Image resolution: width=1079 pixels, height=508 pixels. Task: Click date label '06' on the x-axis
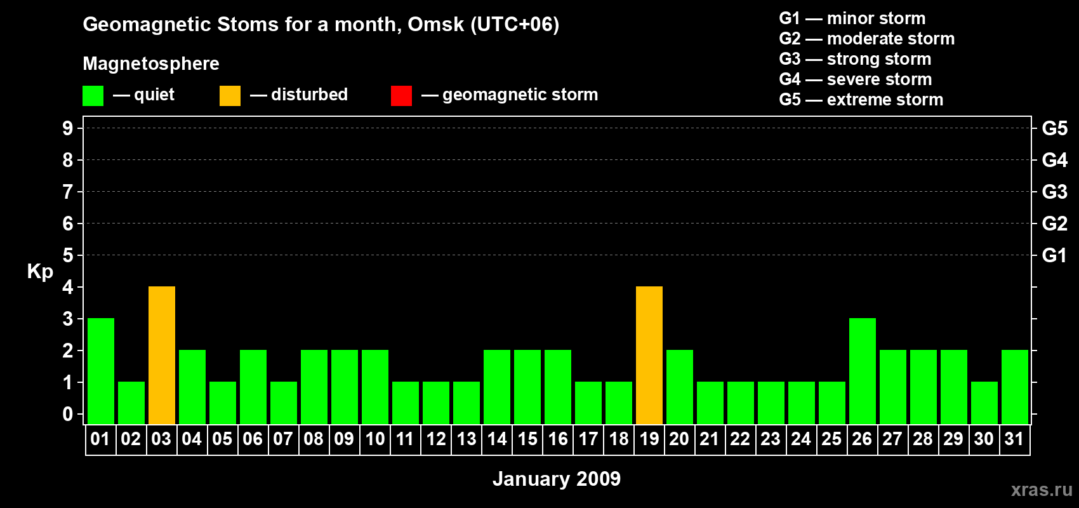point(253,439)
